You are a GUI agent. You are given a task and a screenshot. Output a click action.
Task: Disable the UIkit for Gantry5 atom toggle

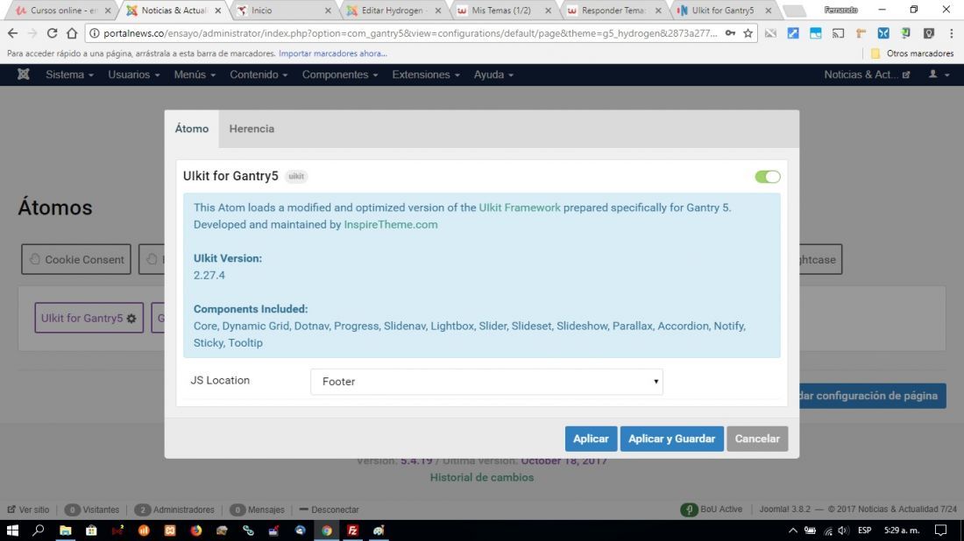pyautogui.click(x=768, y=177)
